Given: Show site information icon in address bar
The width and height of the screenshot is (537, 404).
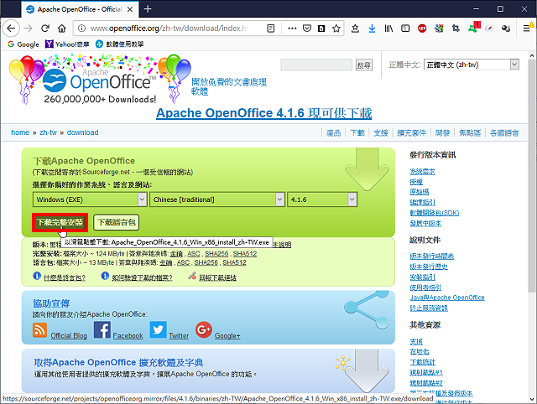Looking at the screenshot, I should click(81, 28).
